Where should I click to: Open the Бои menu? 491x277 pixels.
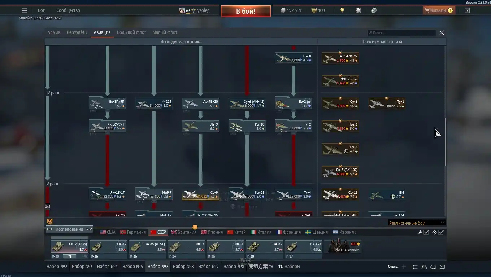[42, 10]
